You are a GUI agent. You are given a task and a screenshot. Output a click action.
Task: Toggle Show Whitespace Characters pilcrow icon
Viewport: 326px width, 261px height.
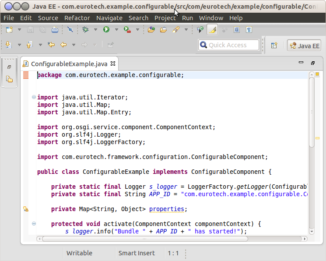coord(249,30)
